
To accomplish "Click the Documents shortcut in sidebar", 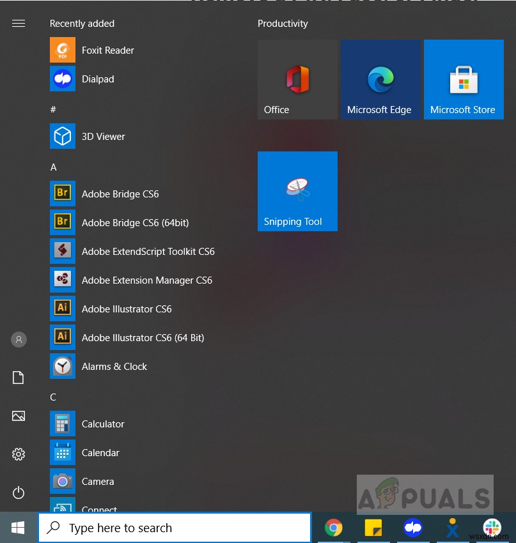I will click(x=19, y=378).
